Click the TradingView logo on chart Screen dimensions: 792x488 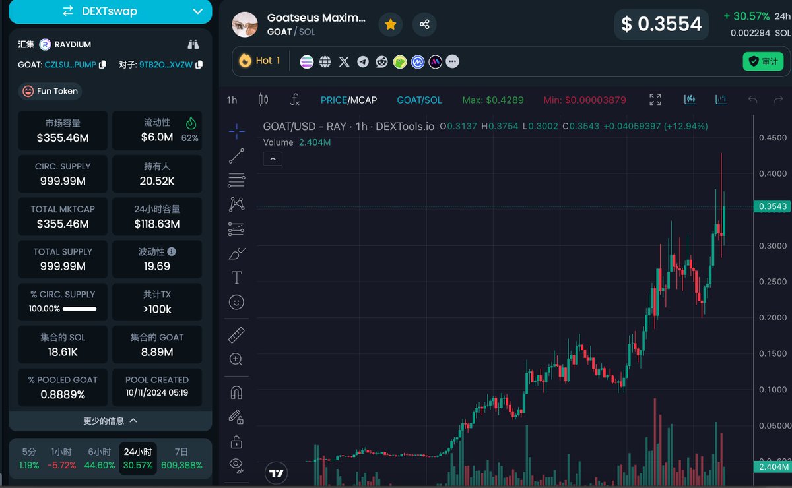click(277, 473)
